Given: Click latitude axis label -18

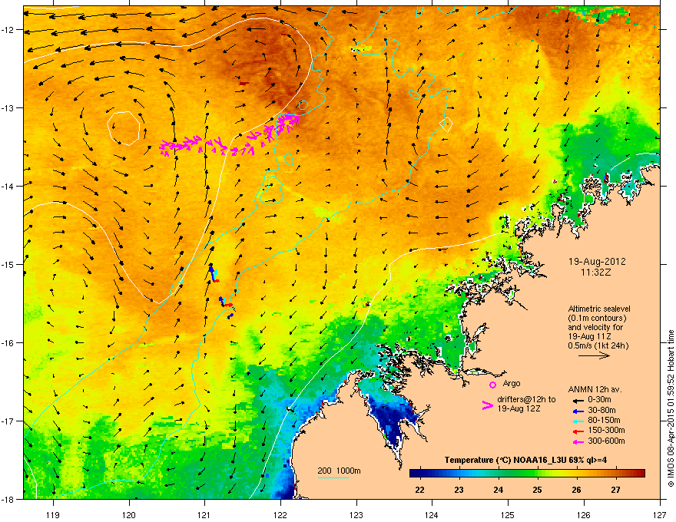Looking at the screenshot, I should pyautogui.click(x=8, y=499).
